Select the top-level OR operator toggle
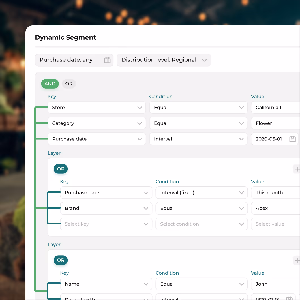 (x=69, y=83)
